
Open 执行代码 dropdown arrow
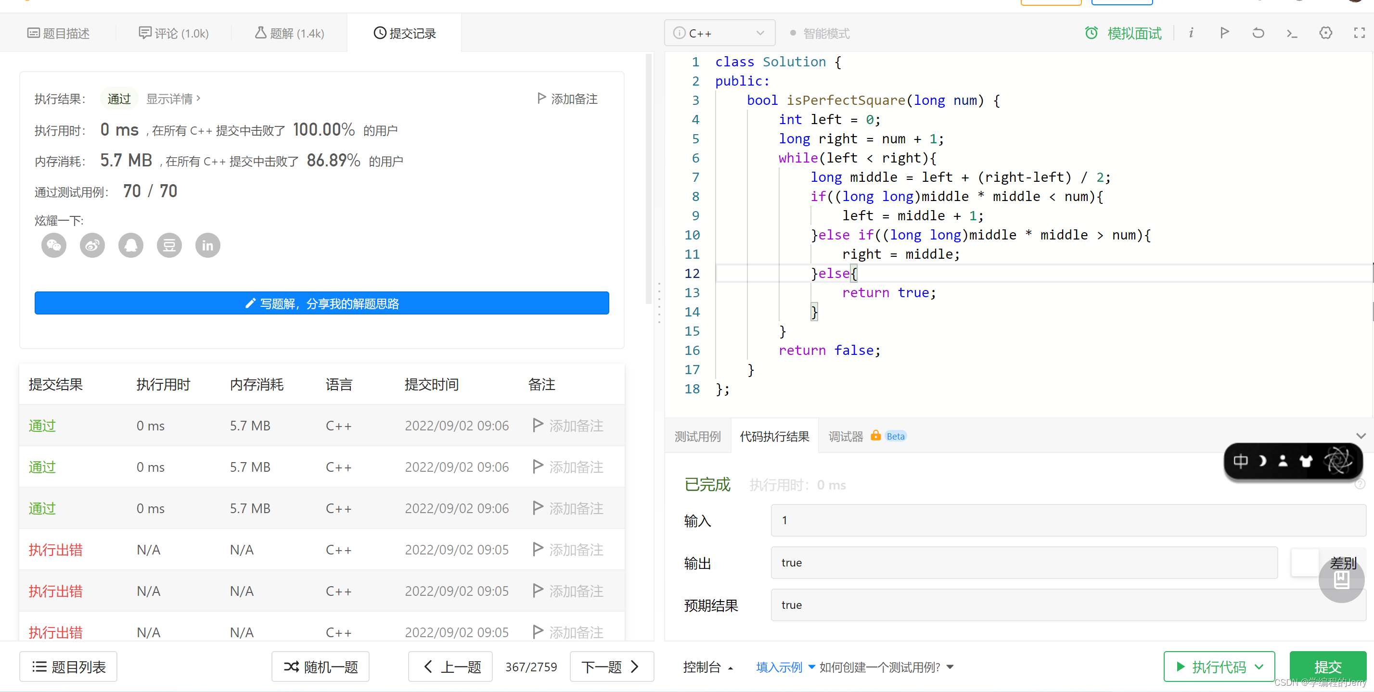1259,667
